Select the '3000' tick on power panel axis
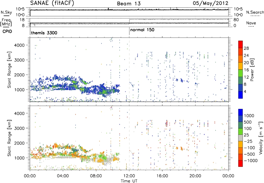 click(19, 60)
